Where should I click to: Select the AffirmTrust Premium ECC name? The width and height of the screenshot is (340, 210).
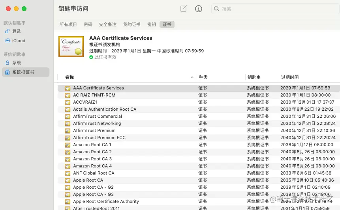99,138
